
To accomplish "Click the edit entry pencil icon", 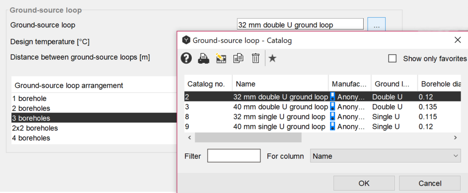I will click(221, 58).
